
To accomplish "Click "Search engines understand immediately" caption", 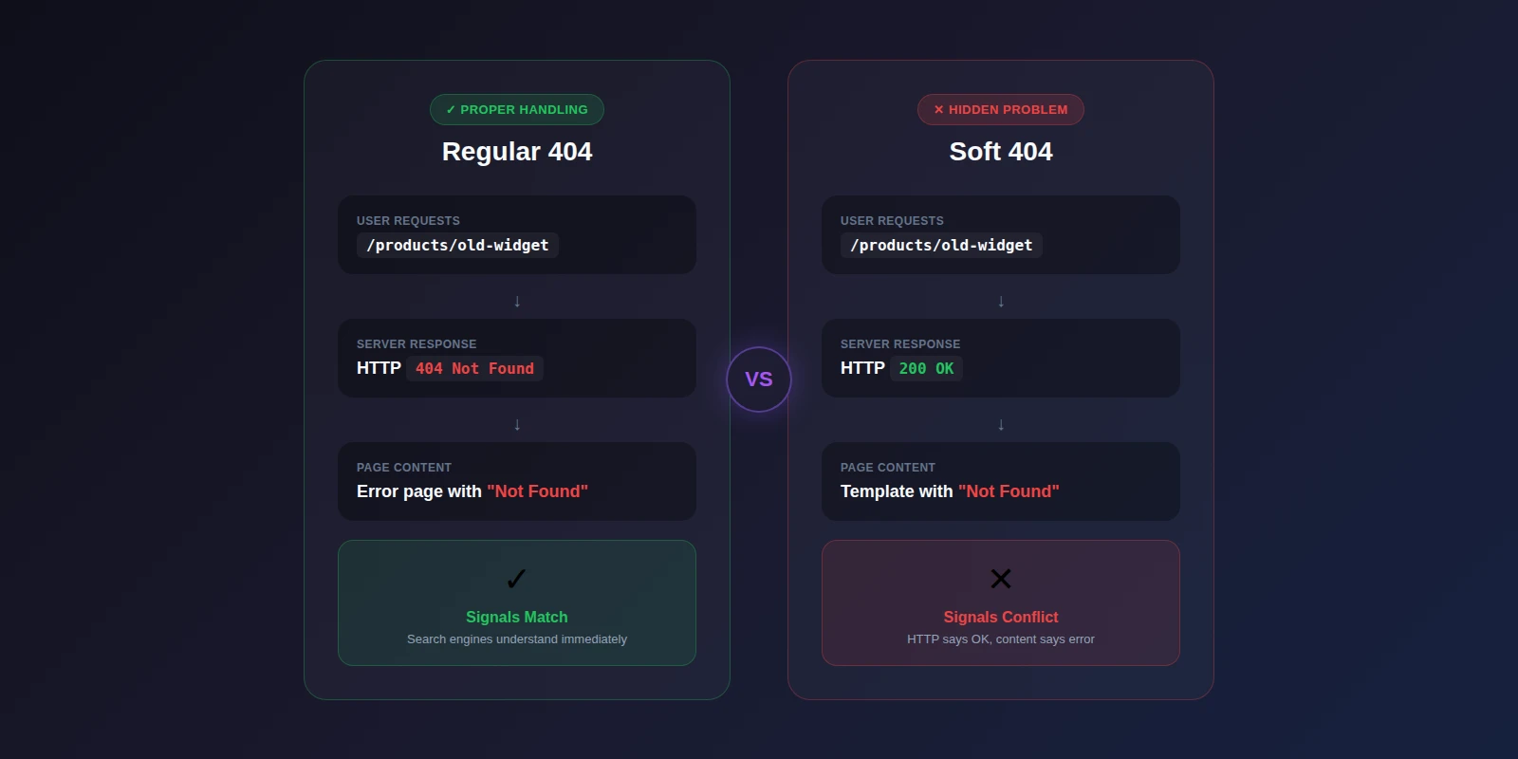I will 517,639.
